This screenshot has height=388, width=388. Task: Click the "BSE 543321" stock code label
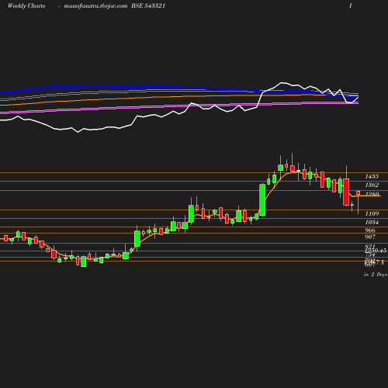[x=148, y=5]
